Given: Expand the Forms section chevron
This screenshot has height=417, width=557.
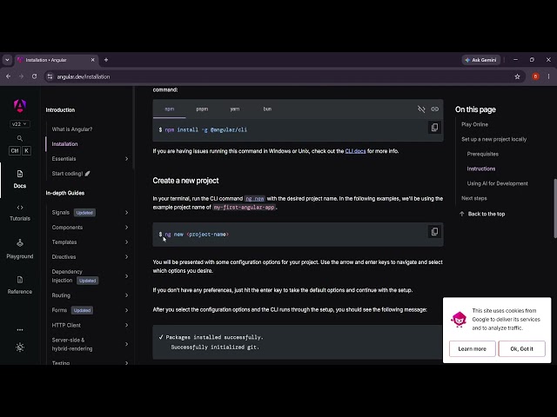Looking at the screenshot, I should click(126, 310).
